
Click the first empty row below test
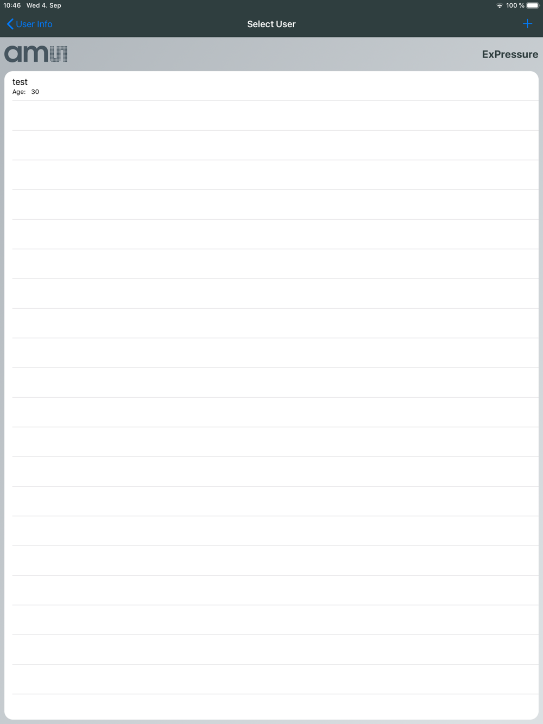(271, 116)
